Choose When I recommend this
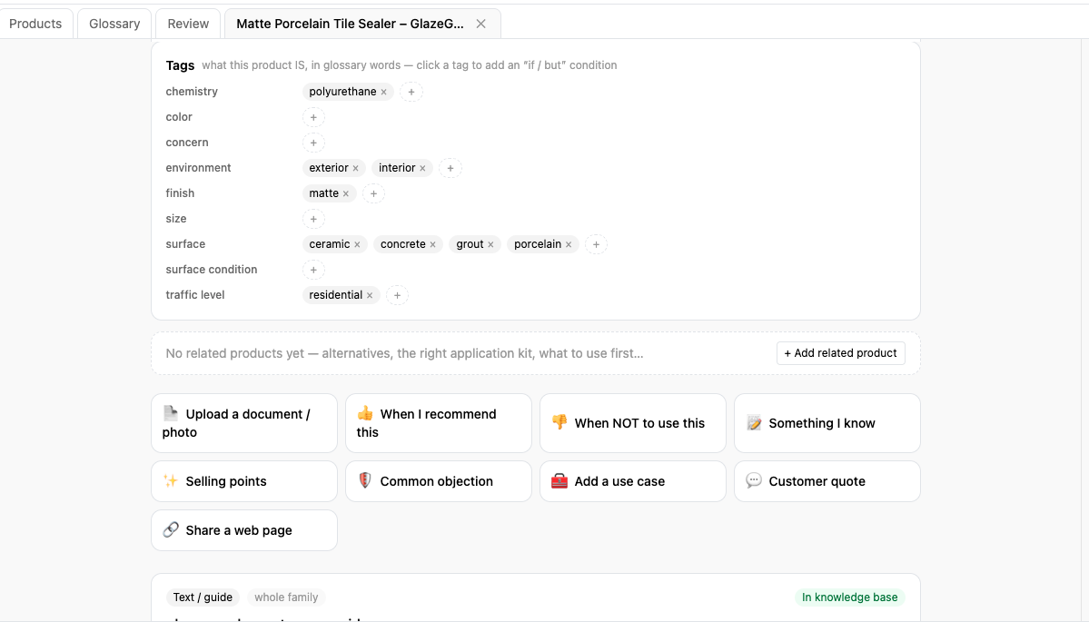 (x=439, y=423)
